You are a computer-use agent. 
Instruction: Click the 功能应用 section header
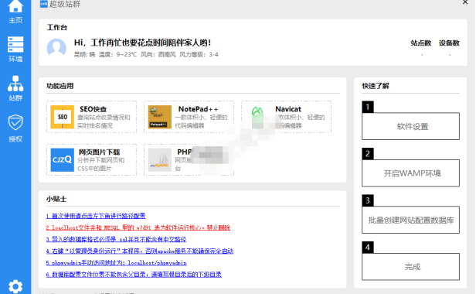point(59,86)
